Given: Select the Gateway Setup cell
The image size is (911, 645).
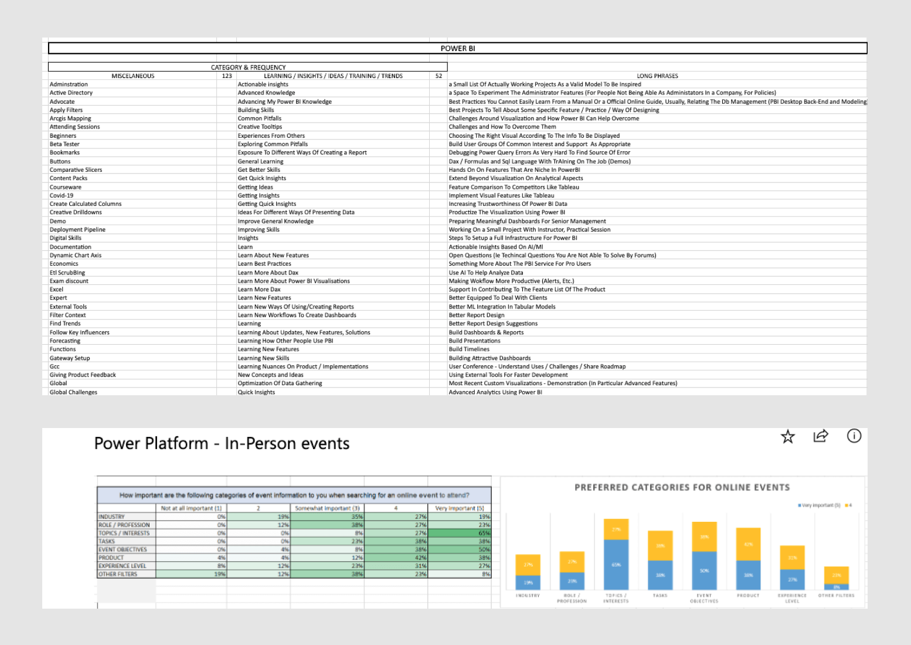Looking at the screenshot, I should pos(132,358).
